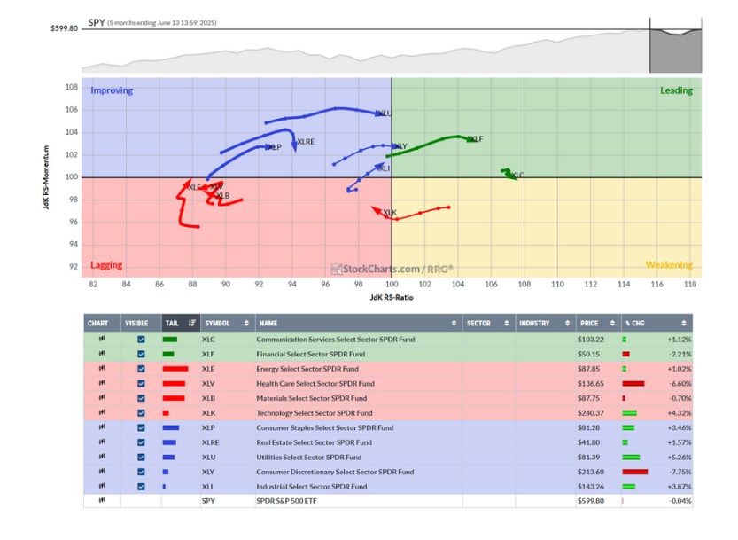Click the Weakening quadrant label
The image size is (738, 540).
(669, 265)
